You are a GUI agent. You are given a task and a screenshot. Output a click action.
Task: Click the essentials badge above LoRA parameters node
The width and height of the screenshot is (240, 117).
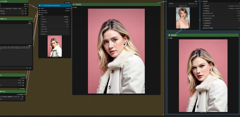click(x=22, y=89)
